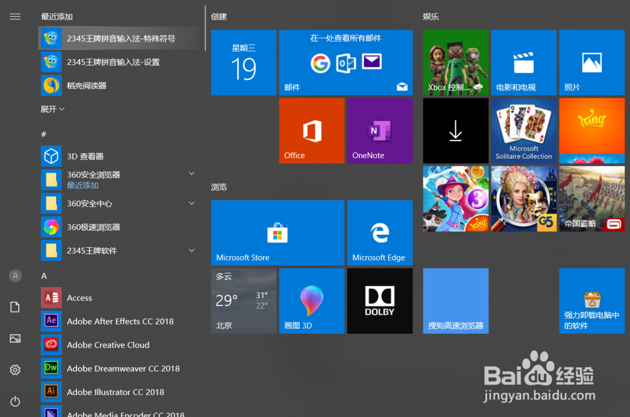
Task: Click the Power button icon
Action: point(15,401)
